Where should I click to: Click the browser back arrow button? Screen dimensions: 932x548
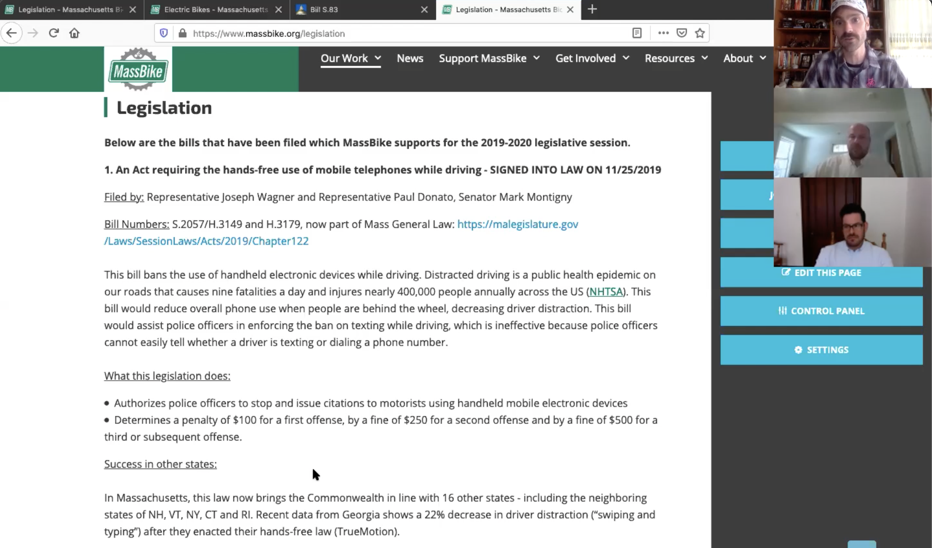click(11, 33)
